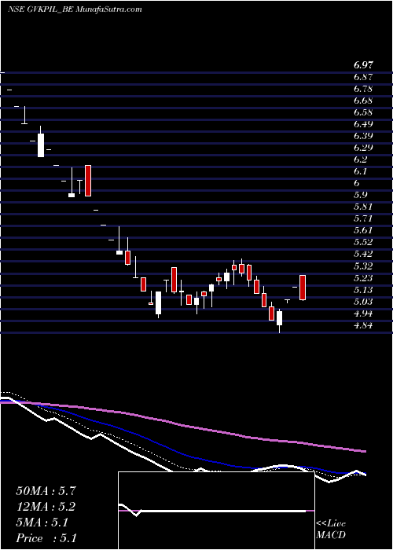The width and height of the screenshot is (393, 550).
Task: Click the pink 50MA line in lower panel
Action: [x=182, y=425]
